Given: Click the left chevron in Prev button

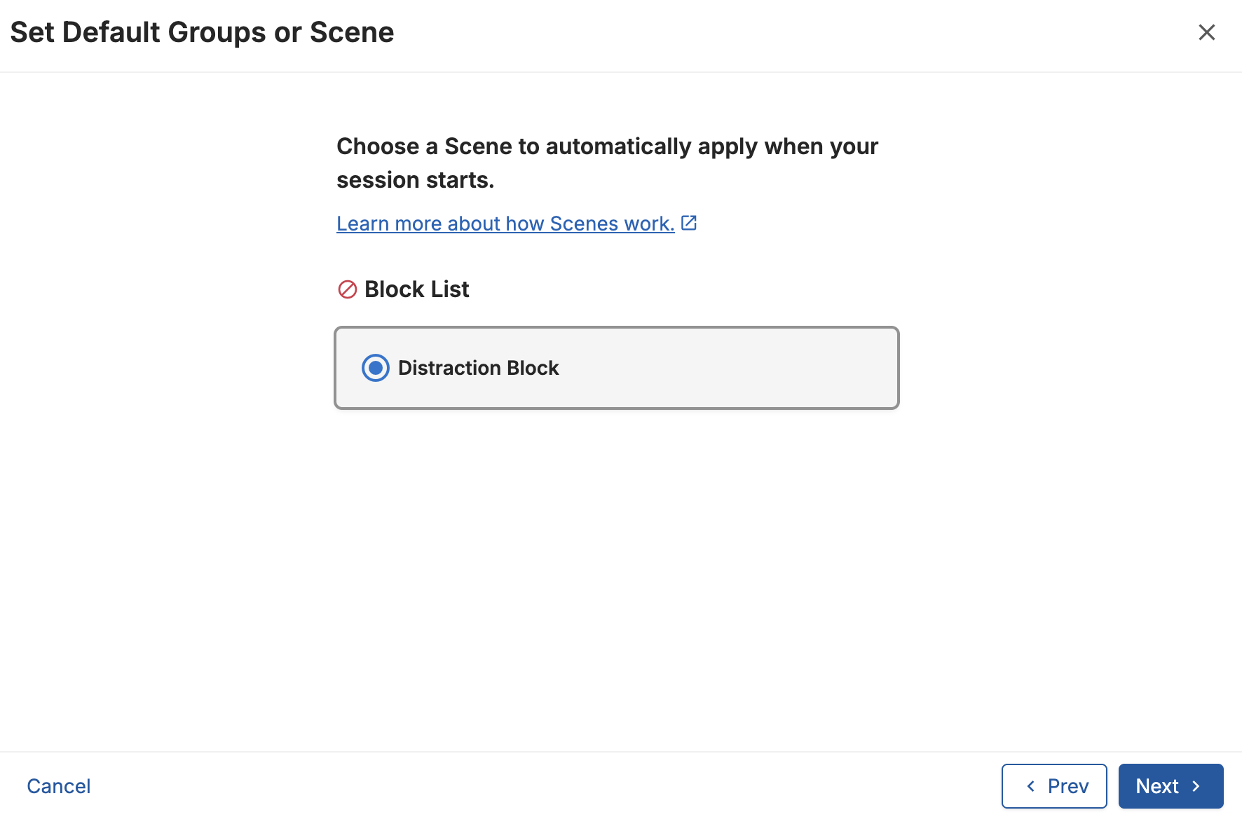Looking at the screenshot, I should pos(1031,786).
